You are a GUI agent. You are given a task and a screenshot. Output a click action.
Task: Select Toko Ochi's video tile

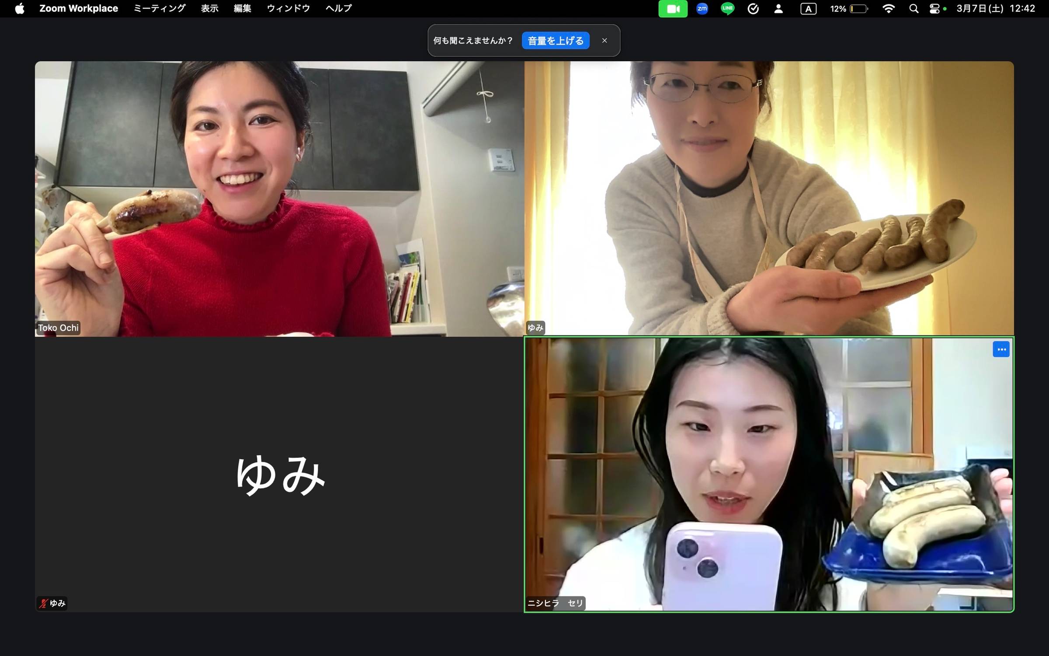click(280, 199)
